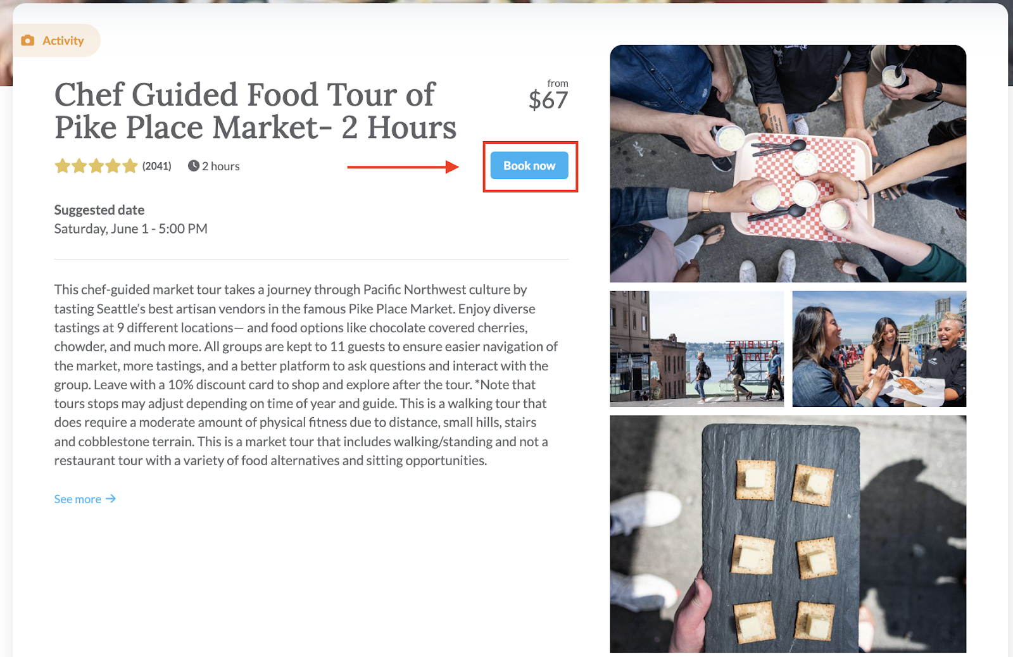Image resolution: width=1013 pixels, height=657 pixels.
Task: Click the third rating star
Action: tap(96, 166)
